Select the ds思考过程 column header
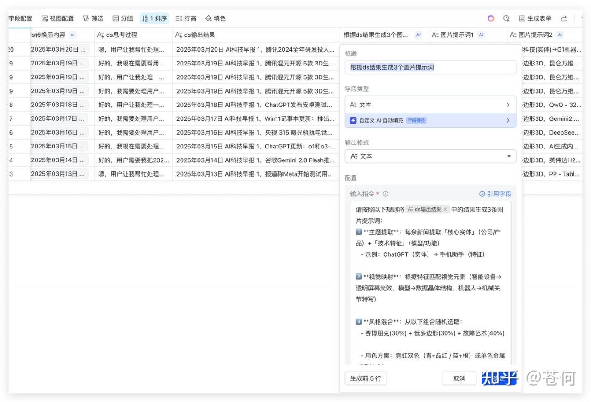Screen dimensions: 591x402 (133, 35)
